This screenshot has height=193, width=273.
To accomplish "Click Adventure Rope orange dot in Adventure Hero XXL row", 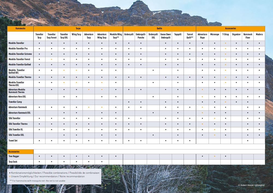I will coord(202,97).
